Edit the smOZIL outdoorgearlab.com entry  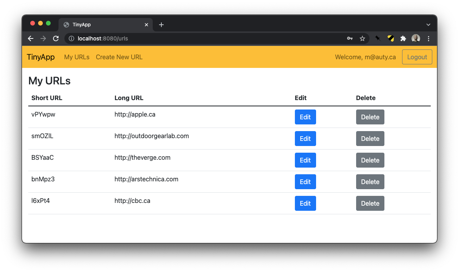coord(305,139)
